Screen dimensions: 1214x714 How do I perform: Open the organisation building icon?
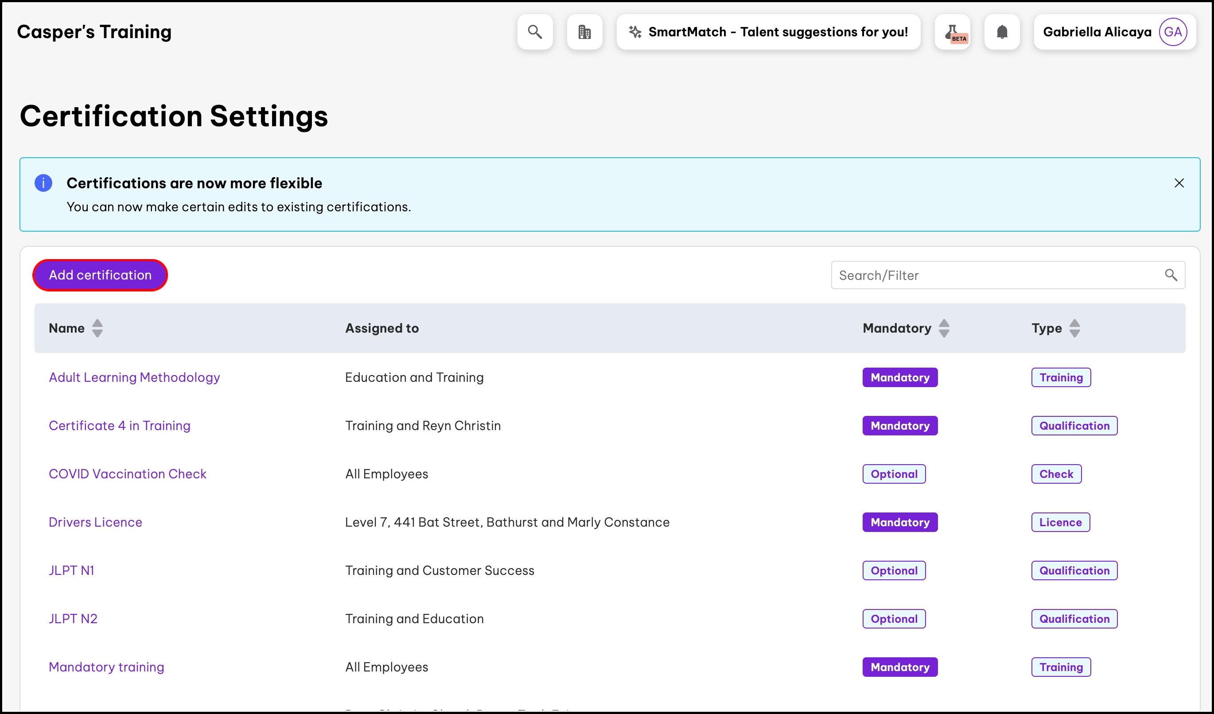click(x=584, y=32)
